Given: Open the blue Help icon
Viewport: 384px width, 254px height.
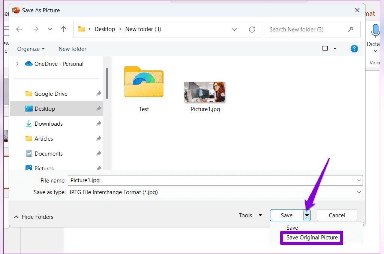Looking at the screenshot, I should (354, 49).
